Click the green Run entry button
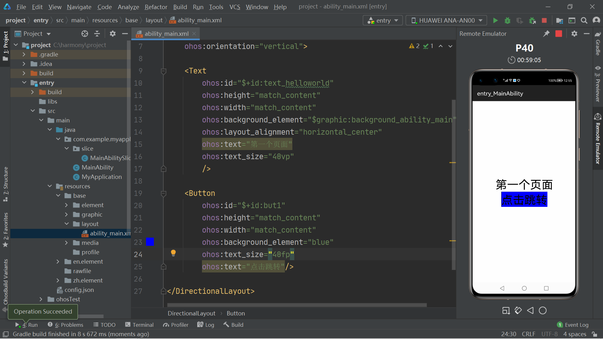Image resolution: width=603 pixels, height=339 pixels. [x=495, y=20]
